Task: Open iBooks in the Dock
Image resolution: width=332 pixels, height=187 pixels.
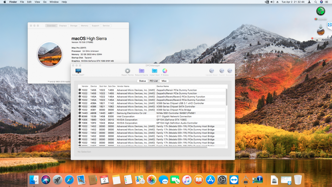Action: pyautogui.click(x=199, y=180)
